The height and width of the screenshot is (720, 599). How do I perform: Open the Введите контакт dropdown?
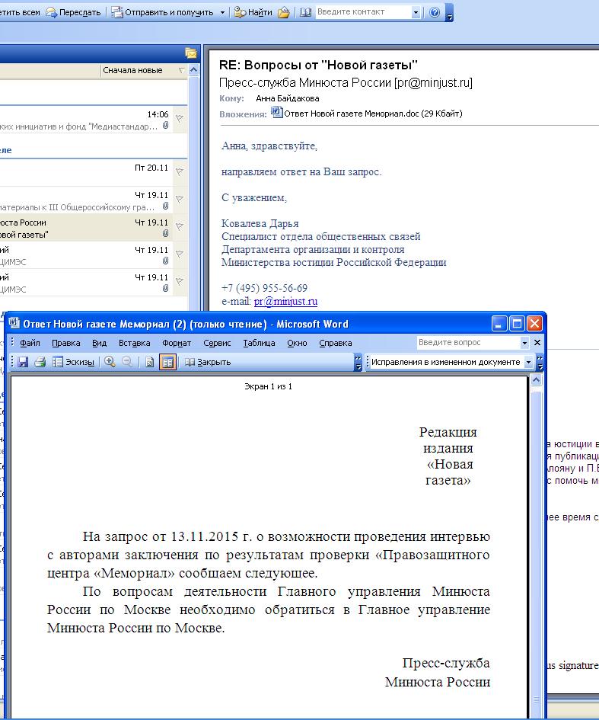click(416, 12)
